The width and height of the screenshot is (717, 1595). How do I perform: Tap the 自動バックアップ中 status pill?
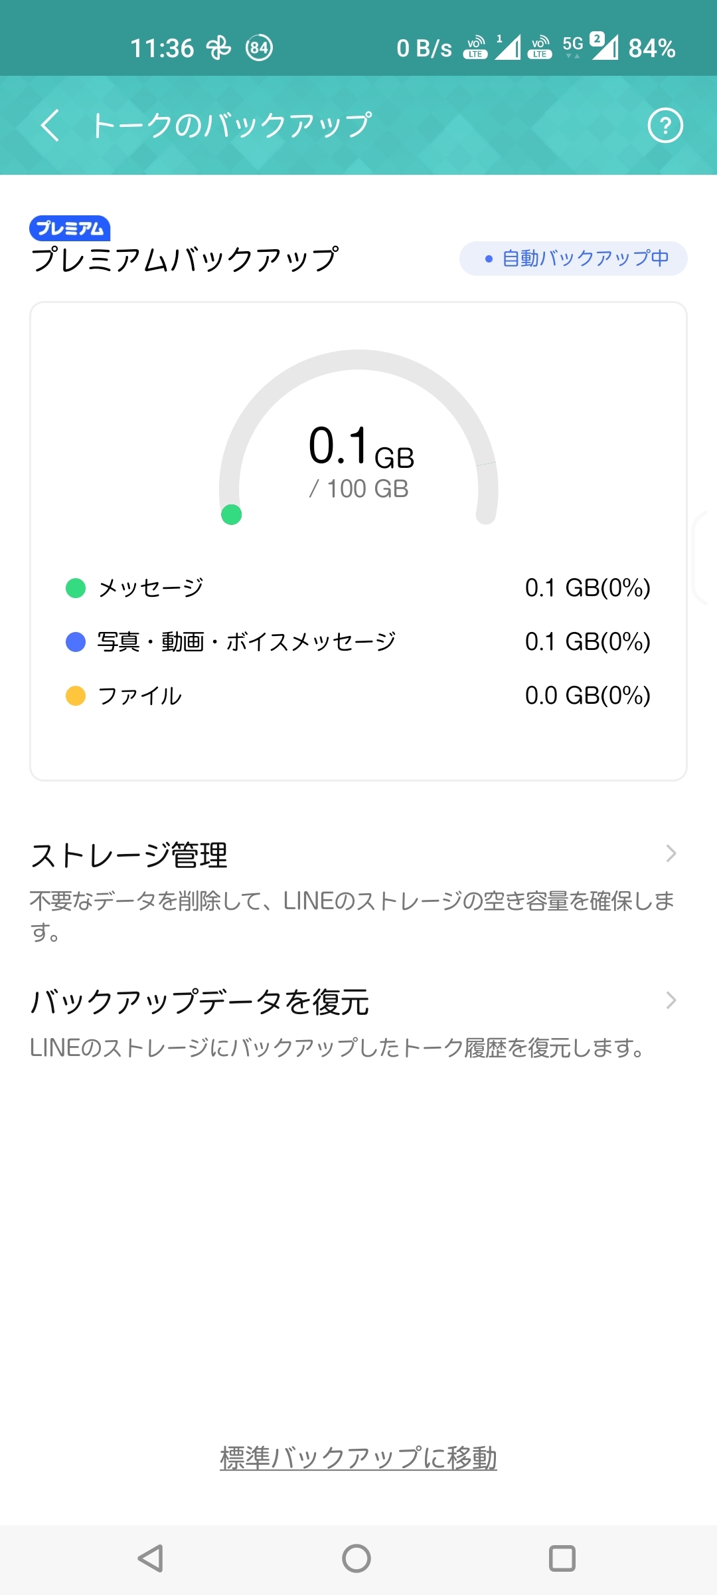(574, 259)
